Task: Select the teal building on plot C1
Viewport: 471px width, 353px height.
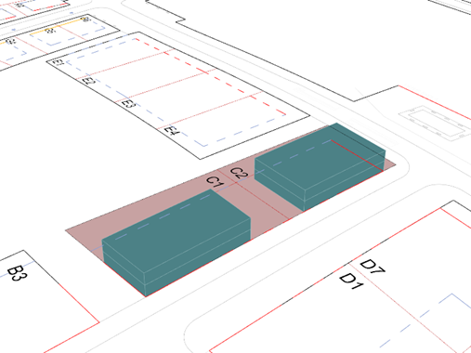Action: (177, 243)
